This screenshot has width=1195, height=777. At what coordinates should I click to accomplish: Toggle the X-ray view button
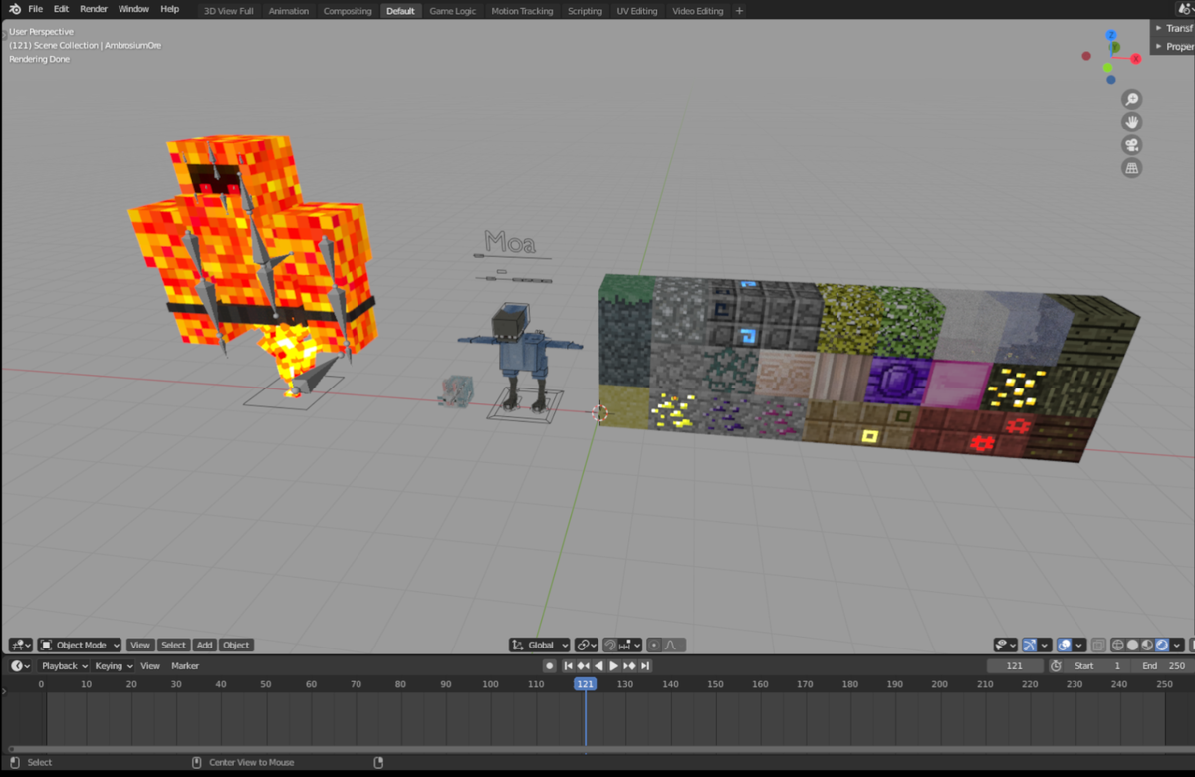coord(1098,645)
